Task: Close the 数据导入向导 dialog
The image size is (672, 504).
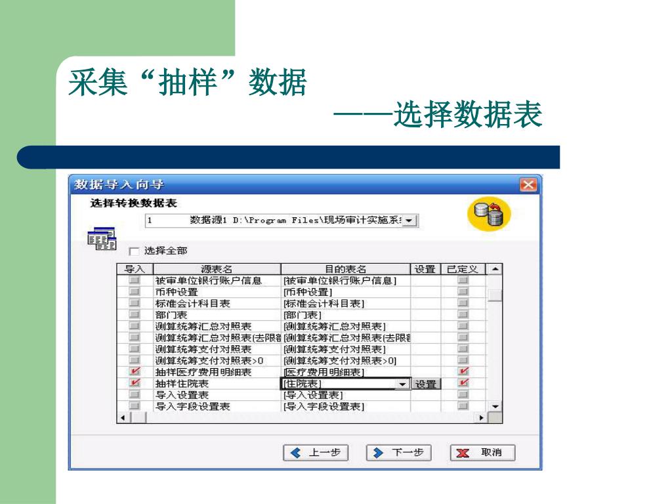Action: click(528, 184)
